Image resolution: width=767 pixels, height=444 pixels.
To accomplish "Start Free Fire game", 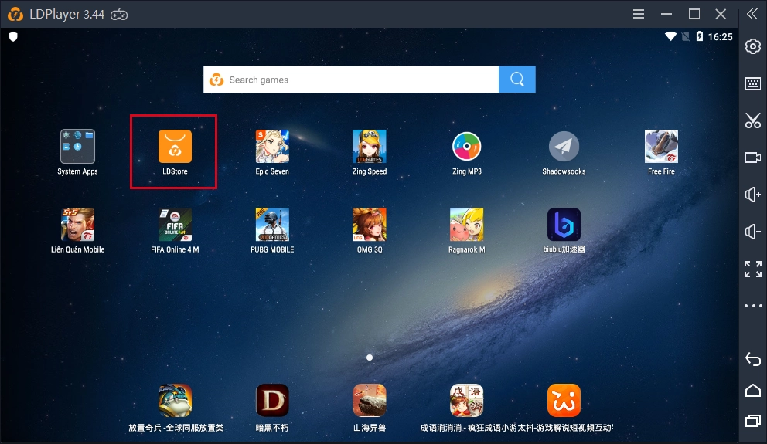I will [661, 147].
